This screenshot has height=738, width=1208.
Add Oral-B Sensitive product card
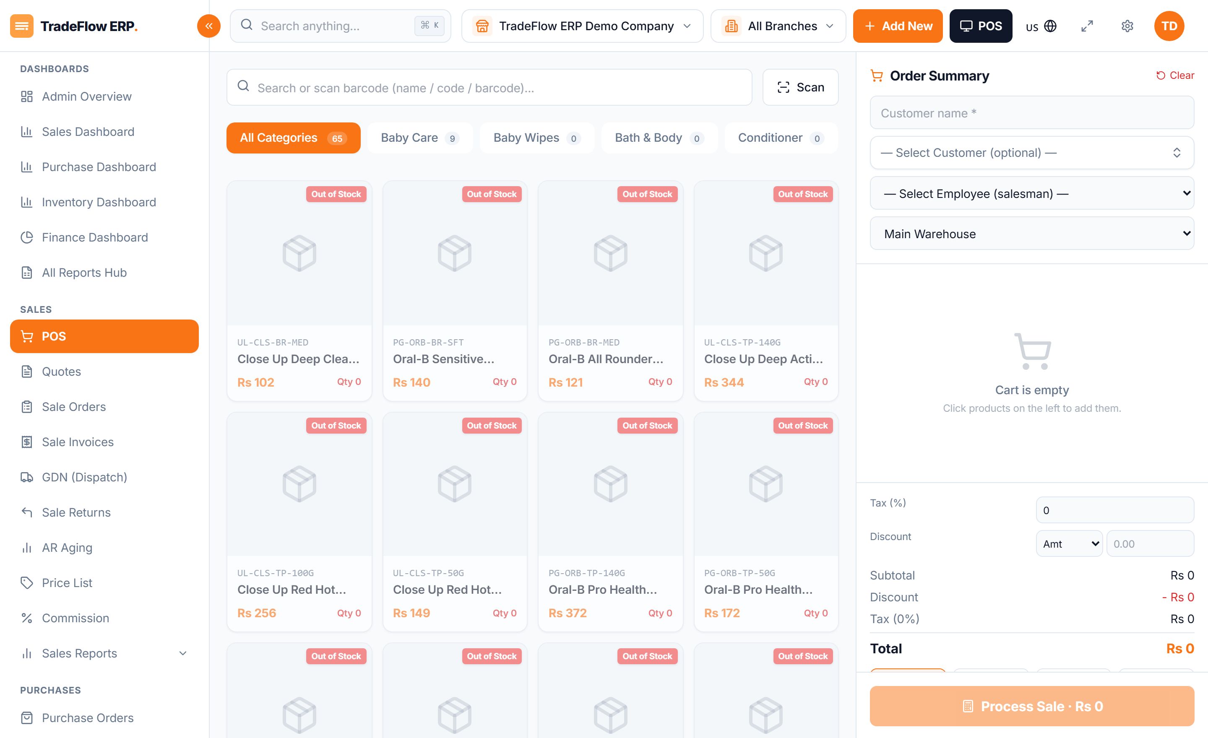(455, 291)
